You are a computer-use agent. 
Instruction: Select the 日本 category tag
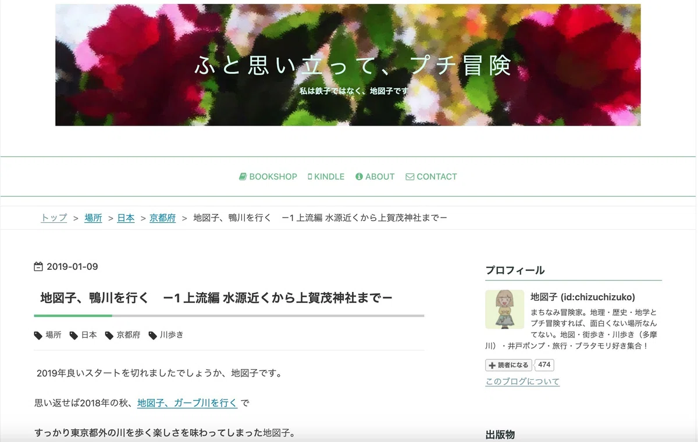click(x=89, y=335)
